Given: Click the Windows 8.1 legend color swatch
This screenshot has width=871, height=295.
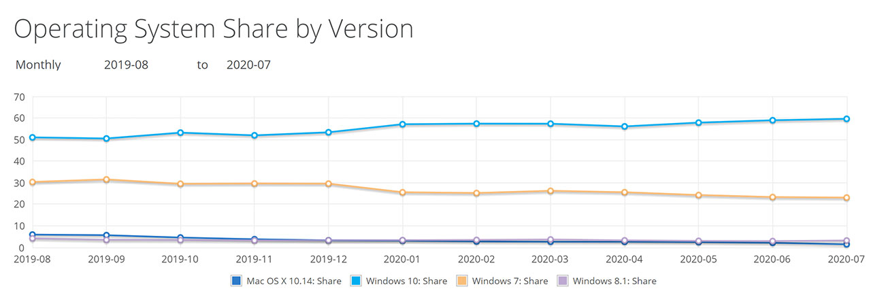Looking at the screenshot, I should [x=562, y=281].
